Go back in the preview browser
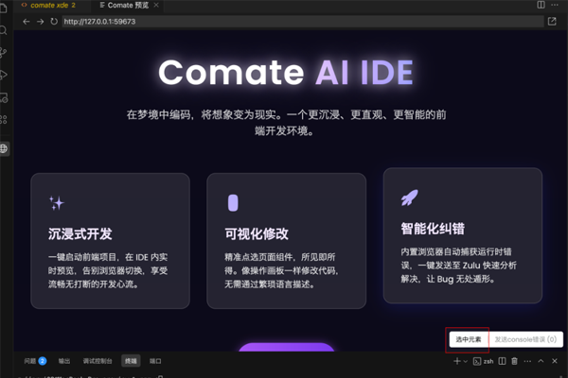The height and width of the screenshot is (378, 568). 27,22
